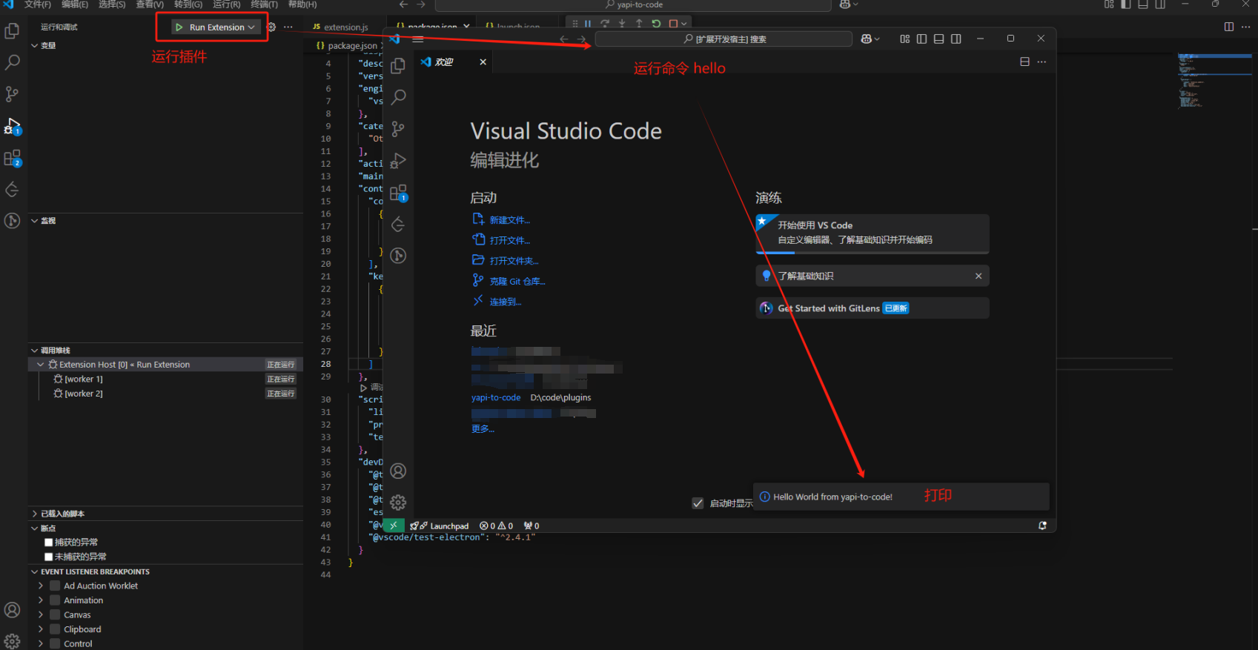The width and height of the screenshot is (1258, 650).
Task: Open the File menu
Action: pos(38,4)
